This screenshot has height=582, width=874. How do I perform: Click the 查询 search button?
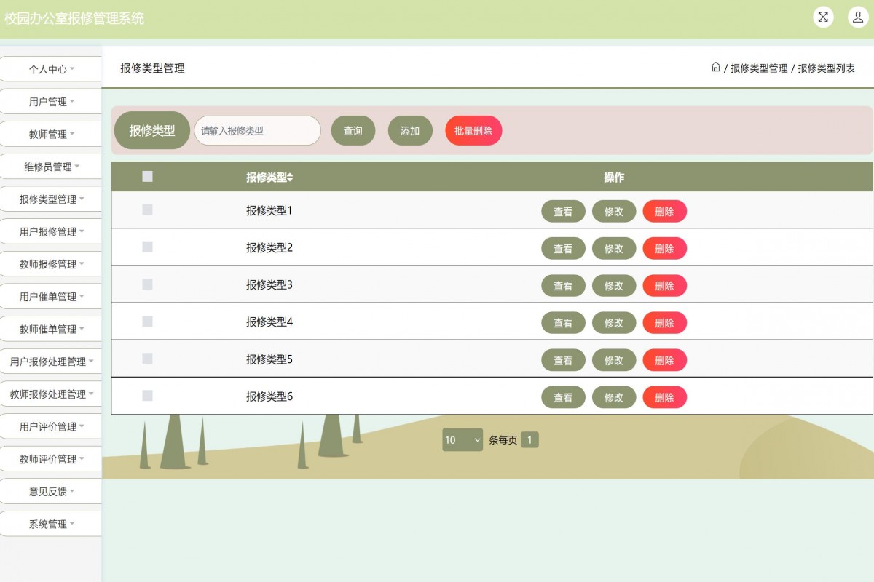pyautogui.click(x=353, y=130)
